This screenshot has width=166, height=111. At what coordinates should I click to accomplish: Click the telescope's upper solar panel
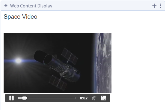pyautogui.click(x=70, y=56)
